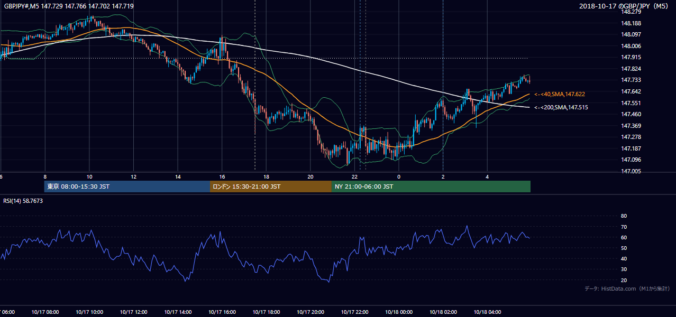Image resolution: width=676 pixels, height=317 pixels.
Task: Open the HistData.com data source credit
Action: coord(627,288)
